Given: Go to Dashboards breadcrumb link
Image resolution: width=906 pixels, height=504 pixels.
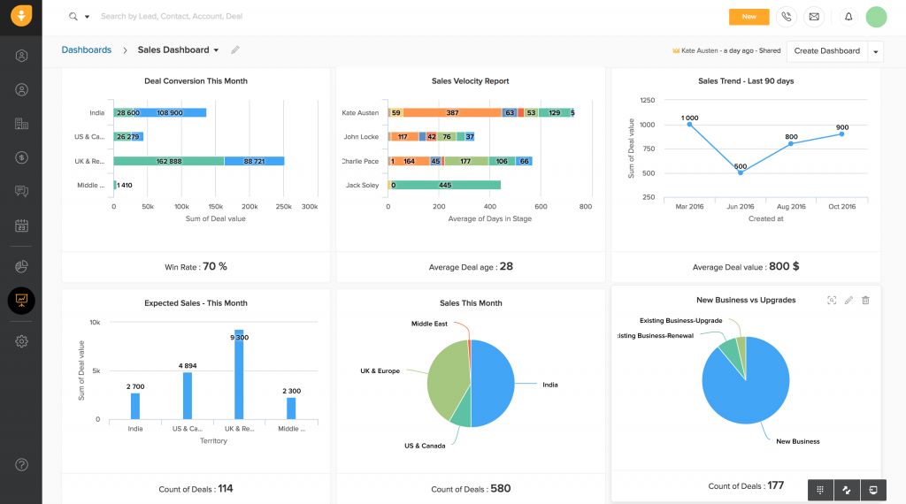Looking at the screenshot, I should (86, 50).
